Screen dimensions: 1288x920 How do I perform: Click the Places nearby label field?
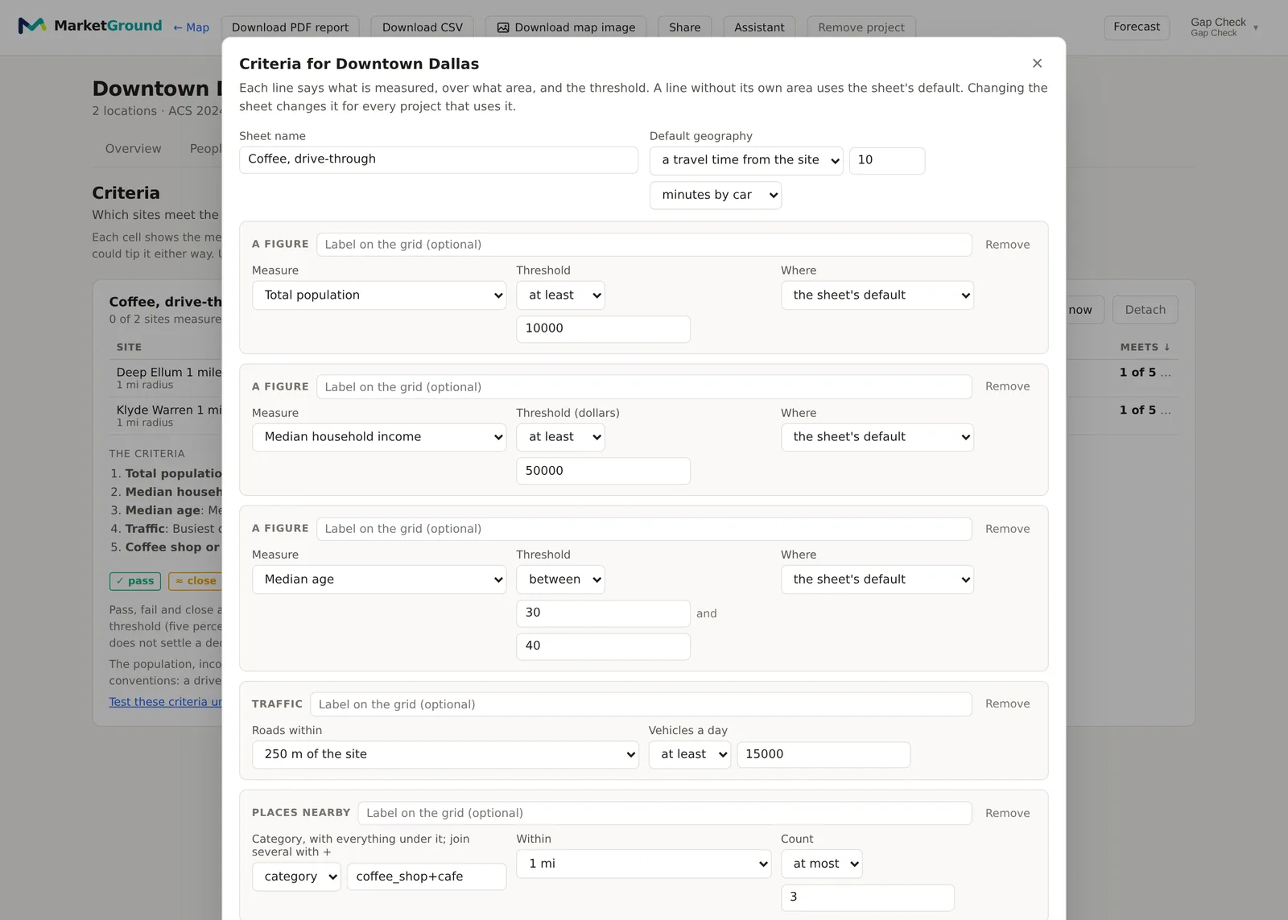[x=665, y=813]
